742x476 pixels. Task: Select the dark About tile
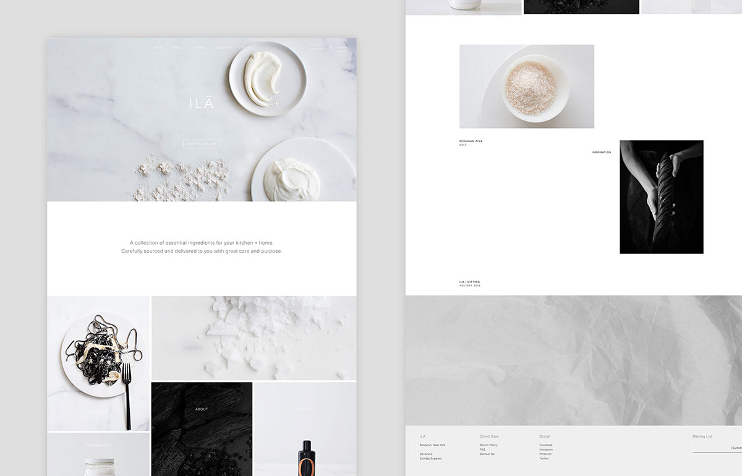[x=202, y=428]
